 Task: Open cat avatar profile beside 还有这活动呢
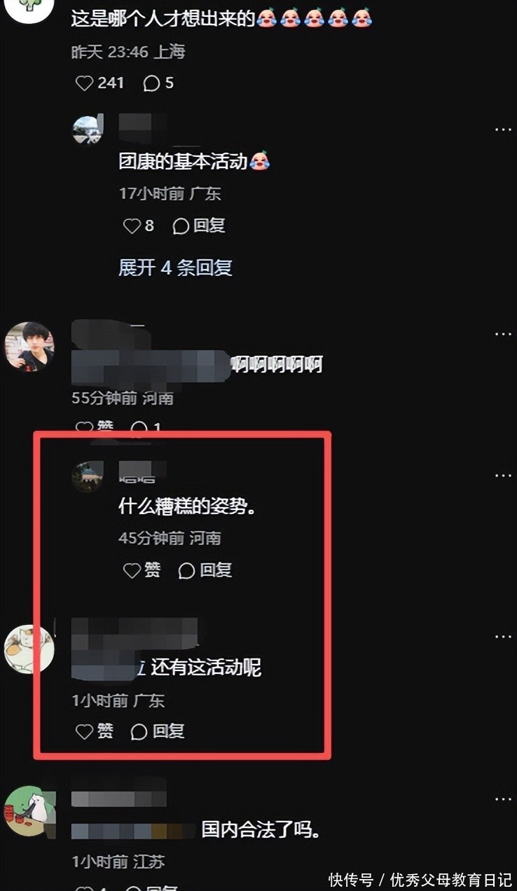[29, 649]
